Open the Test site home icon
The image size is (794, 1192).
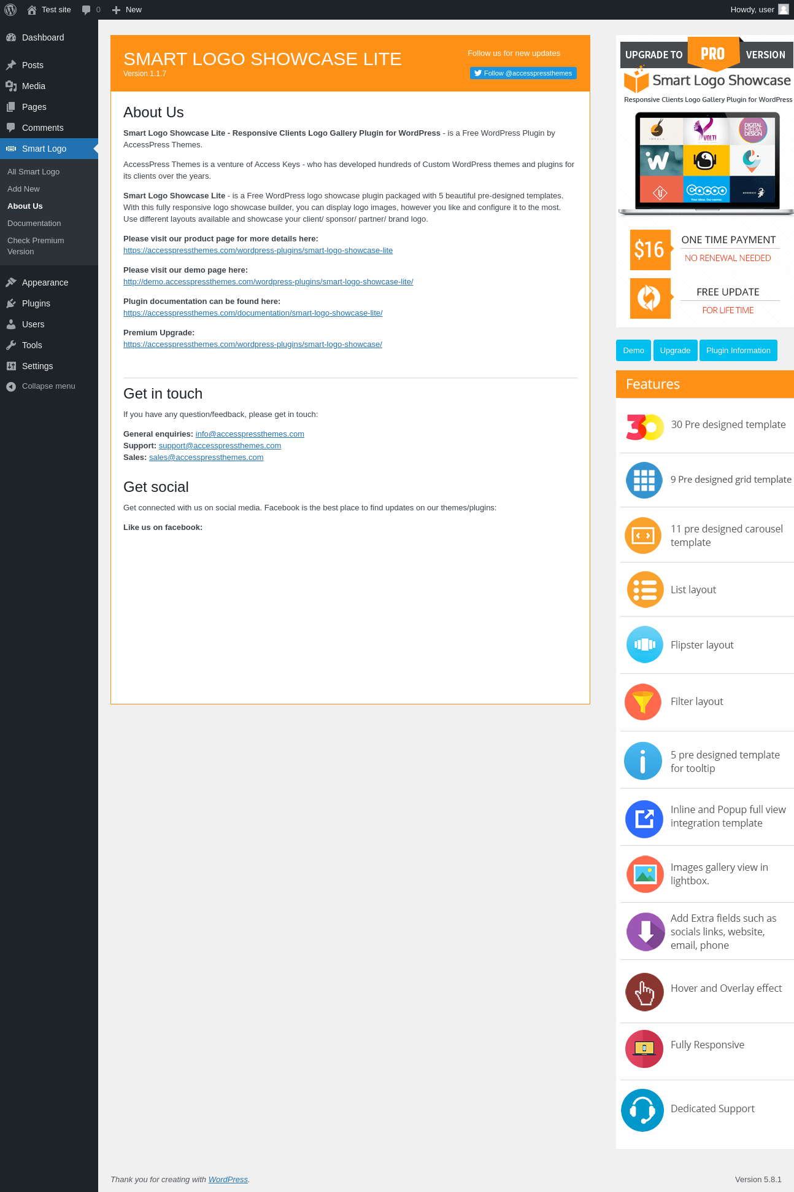click(x=32, y=10)
